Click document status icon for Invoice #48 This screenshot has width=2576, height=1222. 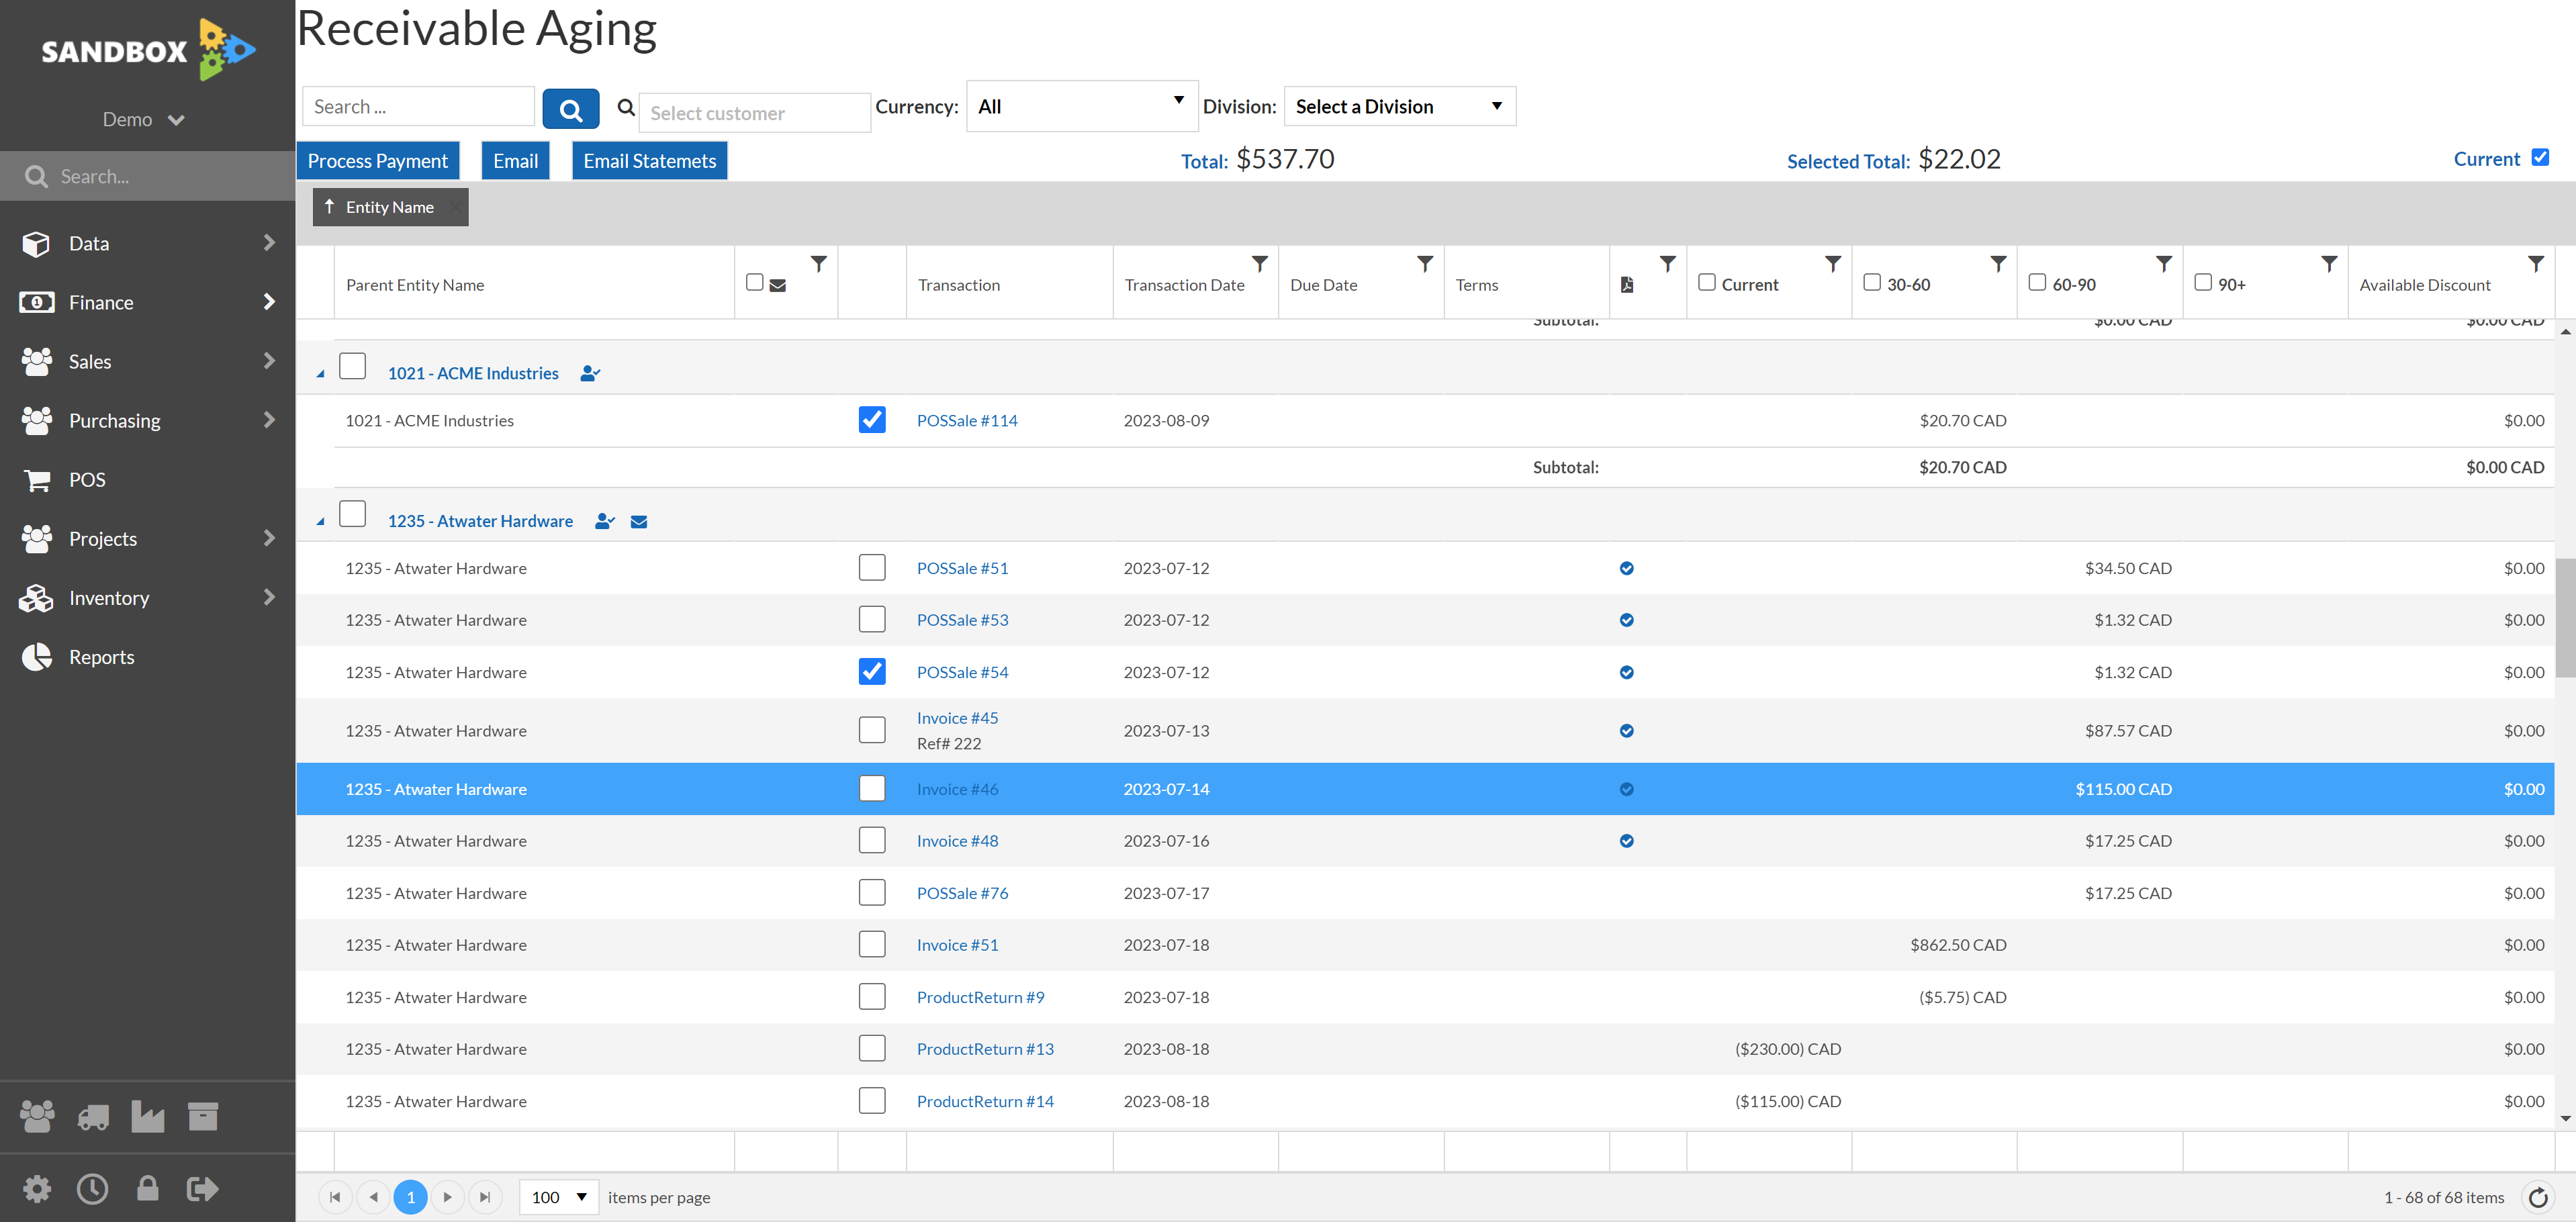(1627, 842)
